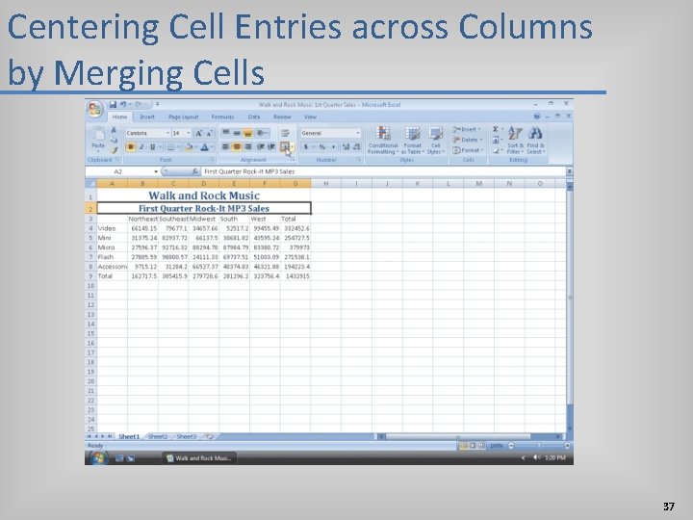Switch to the Page Layout ribbon tab

184,117
